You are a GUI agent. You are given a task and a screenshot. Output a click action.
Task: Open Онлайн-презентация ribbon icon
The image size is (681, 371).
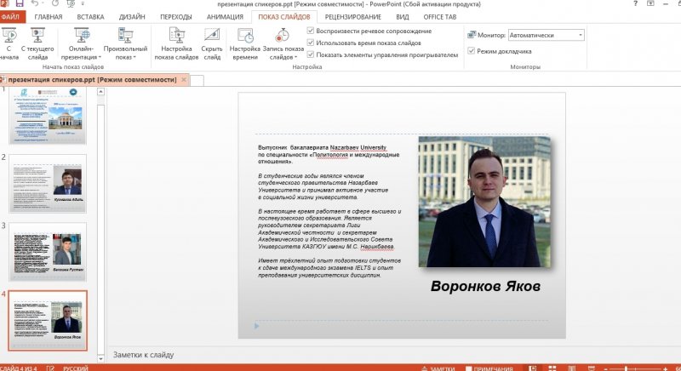81,36
